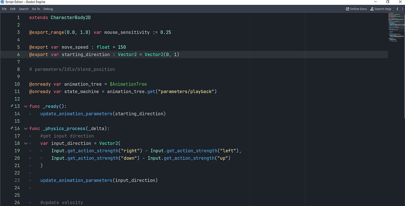Go to next edited document arrow
Image resolution: width=405 pixels, height=206 pixels.
click(x=402, y=9)
